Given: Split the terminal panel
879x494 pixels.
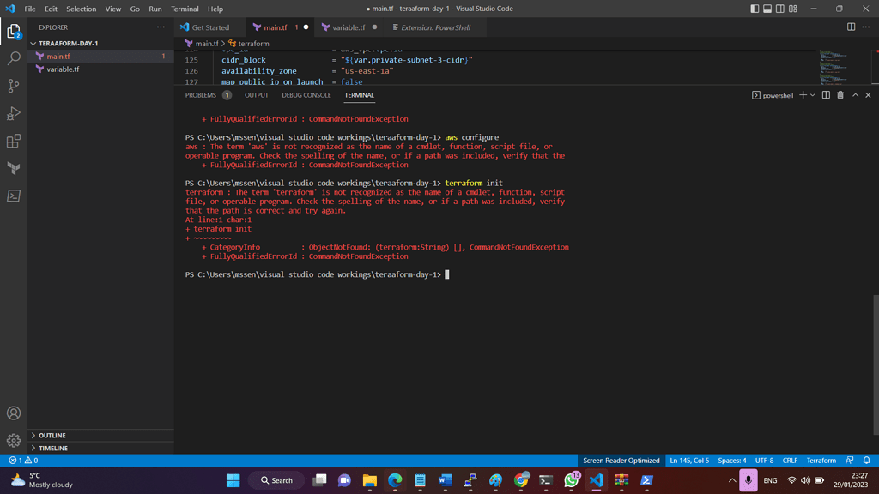Looking at the screenshot, I should pyautogui.click(x=826, y=95).
